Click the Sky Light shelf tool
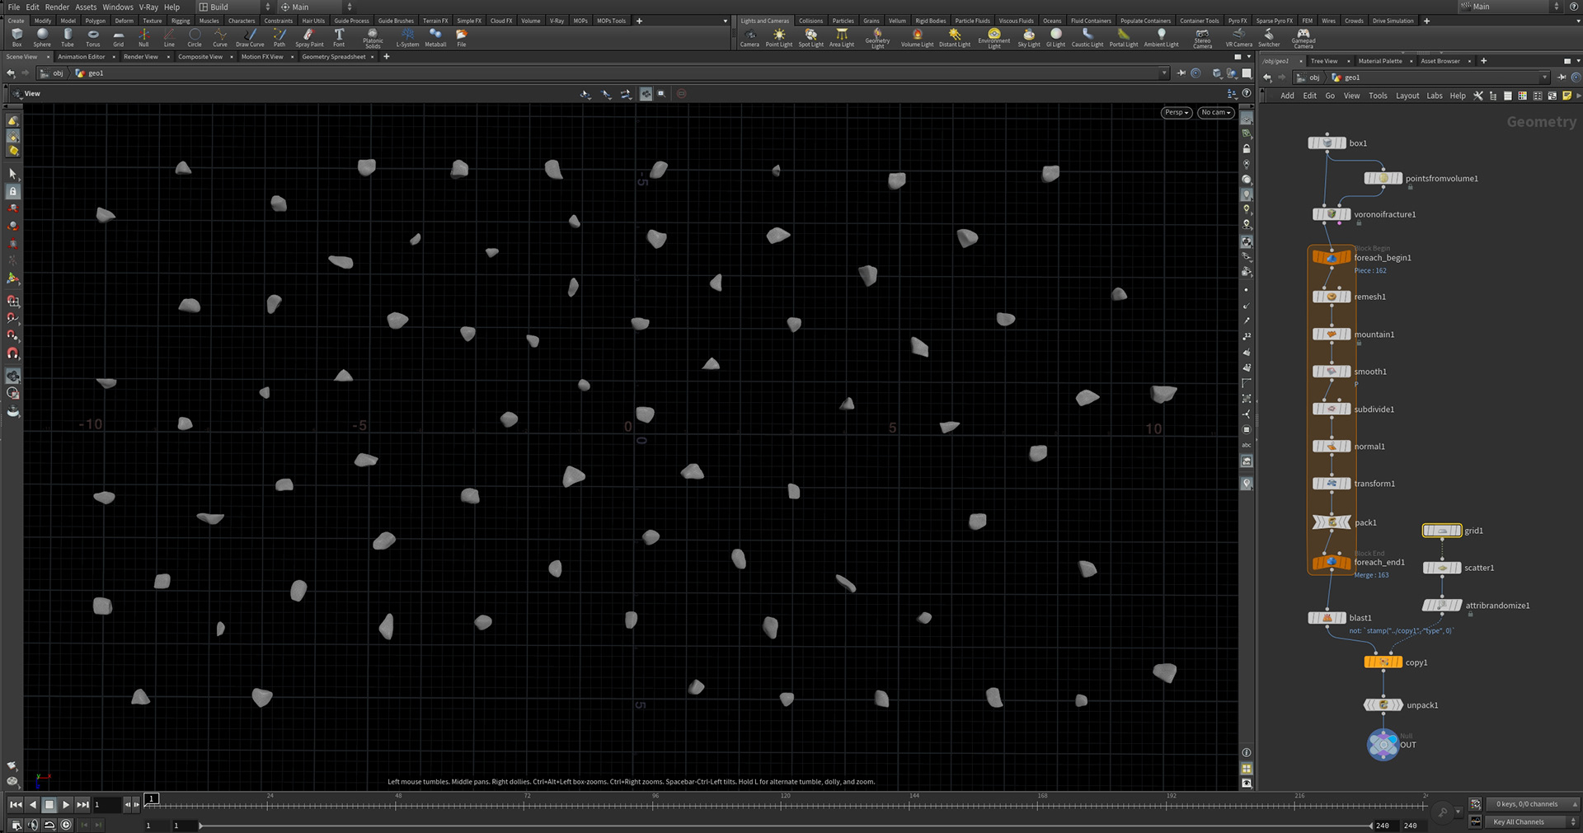Screen dimensions: 1583x833 tap(1029, 38)
